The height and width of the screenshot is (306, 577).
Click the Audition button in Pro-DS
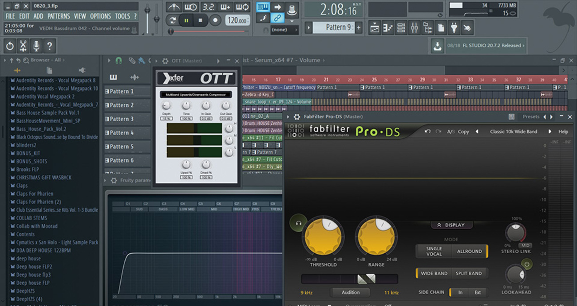point(351,292)
